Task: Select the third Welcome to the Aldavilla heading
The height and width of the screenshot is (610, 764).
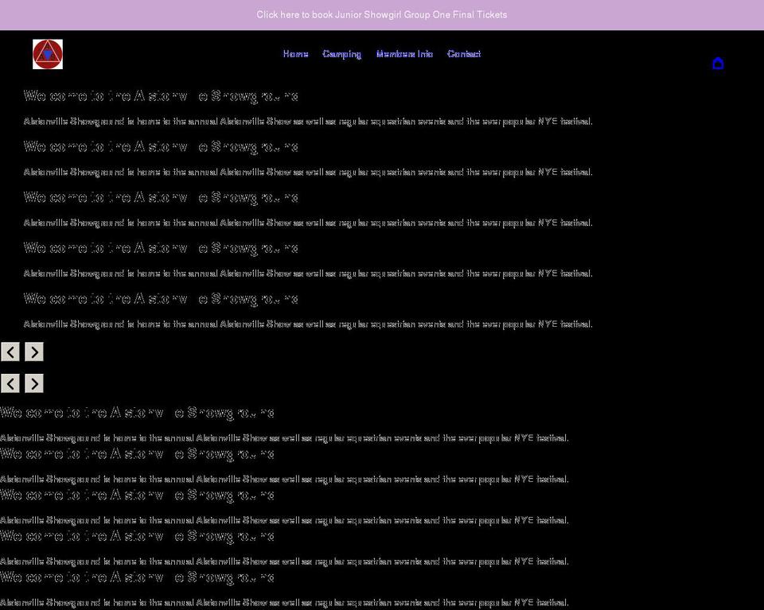Action: [161, 196]
